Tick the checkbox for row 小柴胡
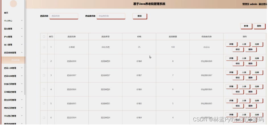The image size is (268, 125). click(44, 47)
